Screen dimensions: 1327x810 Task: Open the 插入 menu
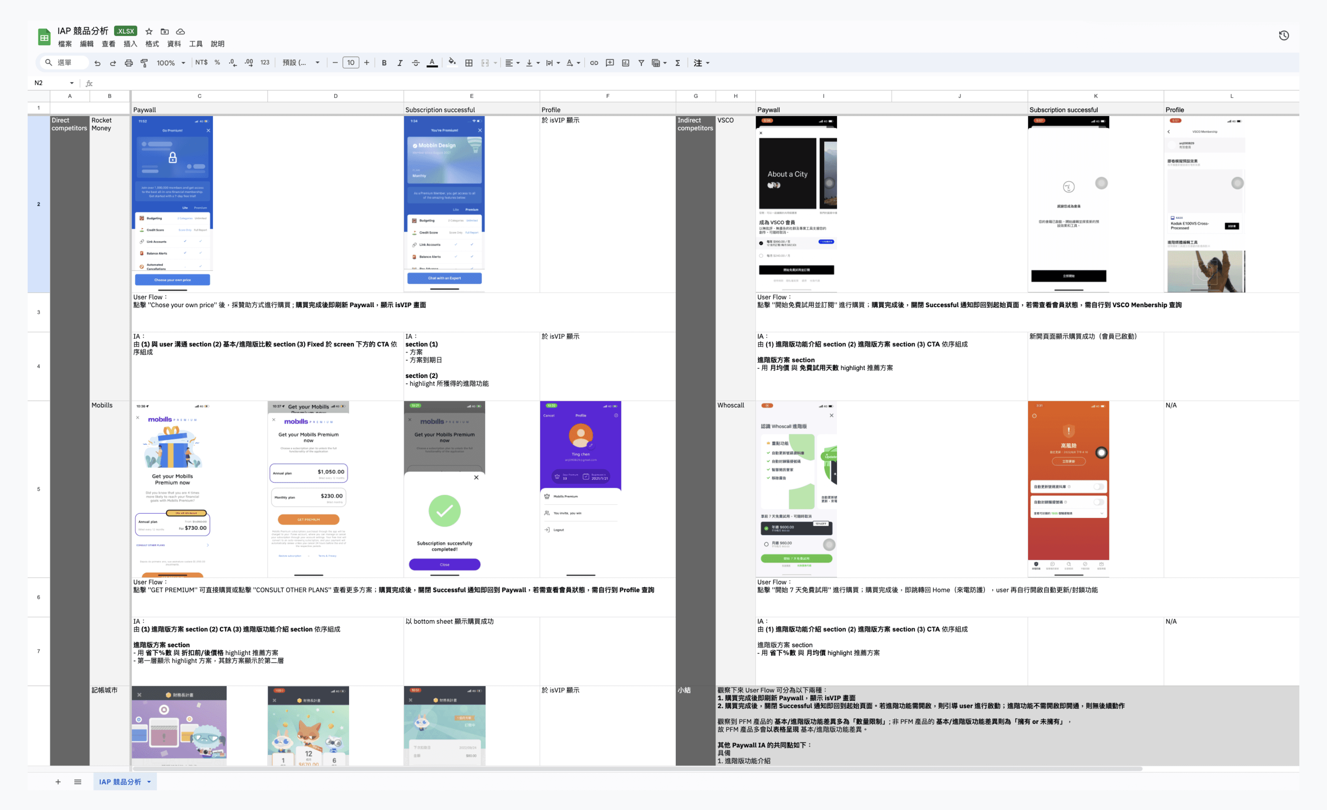(130, 44)
